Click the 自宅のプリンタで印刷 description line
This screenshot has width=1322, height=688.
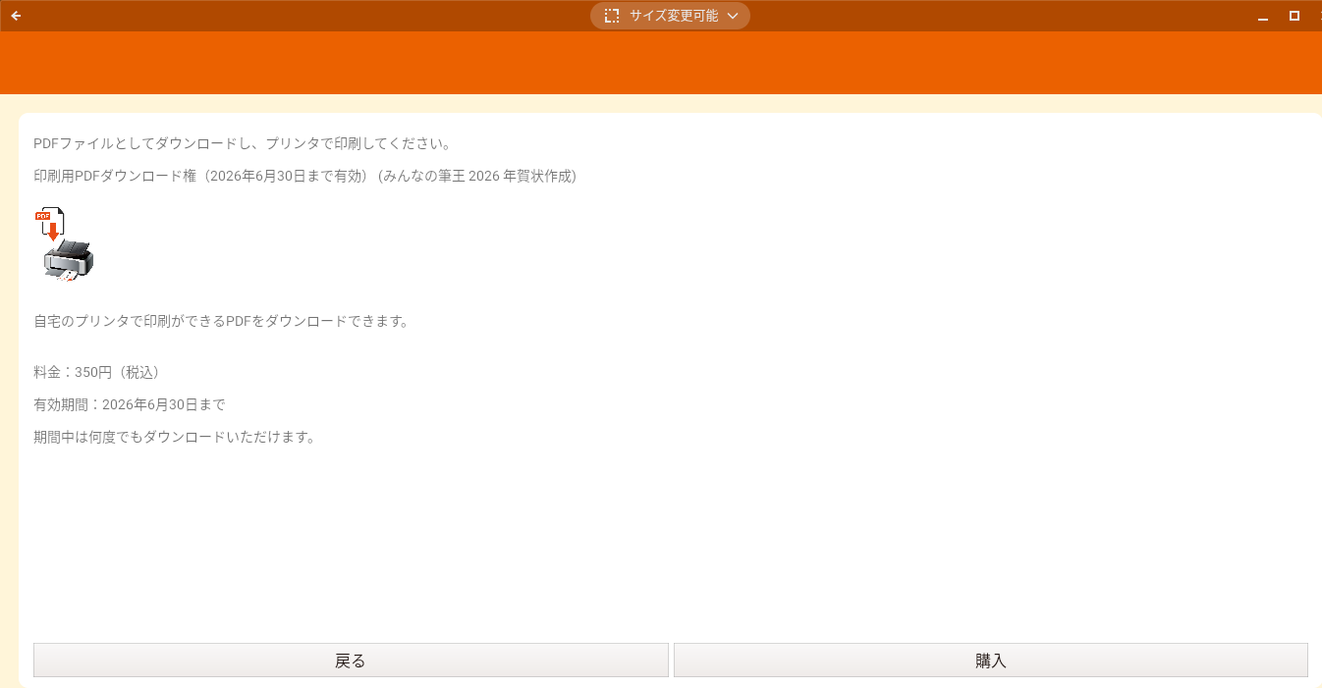tap(220, 321)
